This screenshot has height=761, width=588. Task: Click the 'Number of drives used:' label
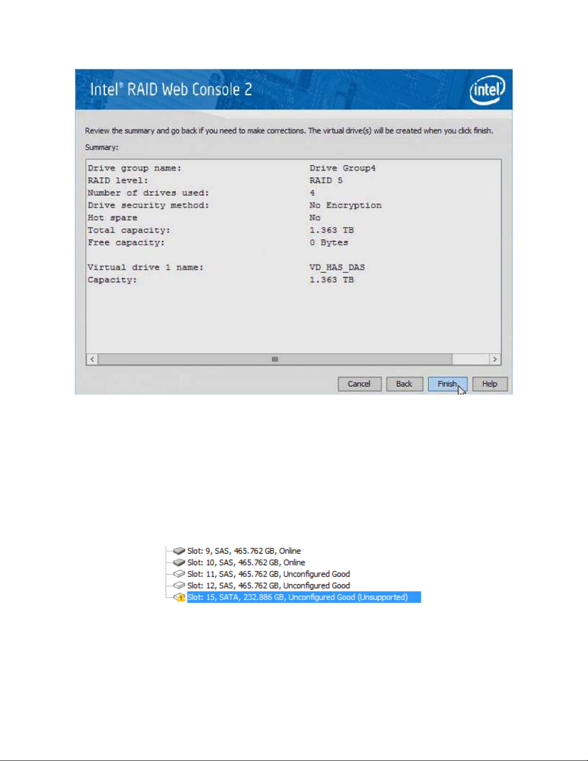[148, 193]
